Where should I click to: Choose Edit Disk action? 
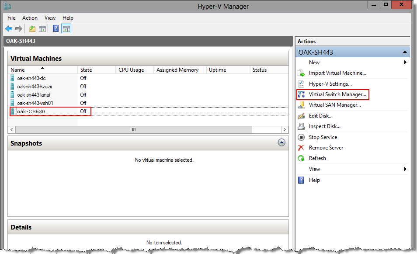[321, 116]
